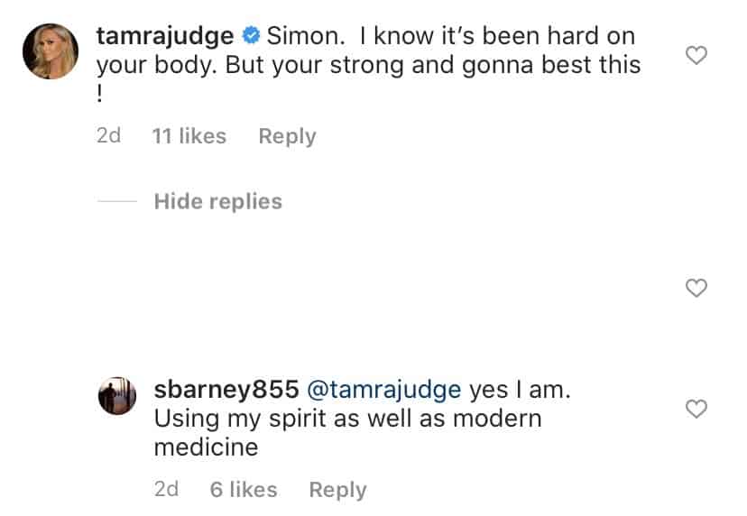Click the blue verified badge next to tamrajudge
Image resolution: width=747 pixels, height=516 pixels.
tap(251, 36)
